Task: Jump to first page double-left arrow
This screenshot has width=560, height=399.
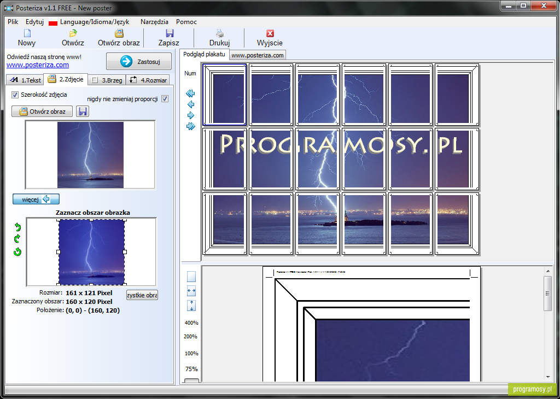Action: click(x=190, y=93)
